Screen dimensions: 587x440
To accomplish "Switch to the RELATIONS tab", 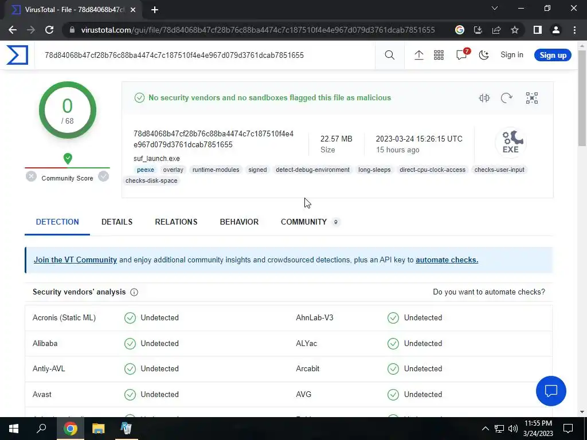I will pos(176,222).
